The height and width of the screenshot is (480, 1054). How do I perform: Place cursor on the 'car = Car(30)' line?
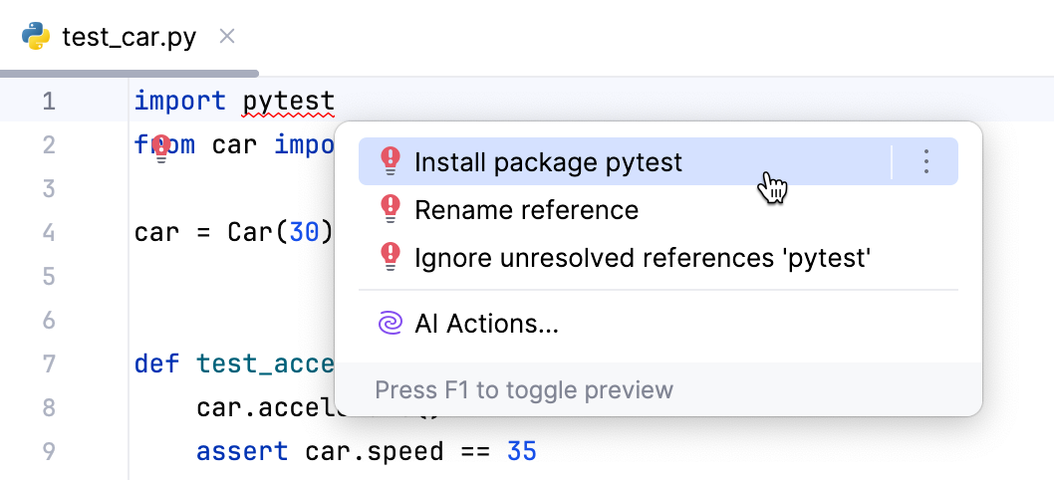[x=233, y=232]
